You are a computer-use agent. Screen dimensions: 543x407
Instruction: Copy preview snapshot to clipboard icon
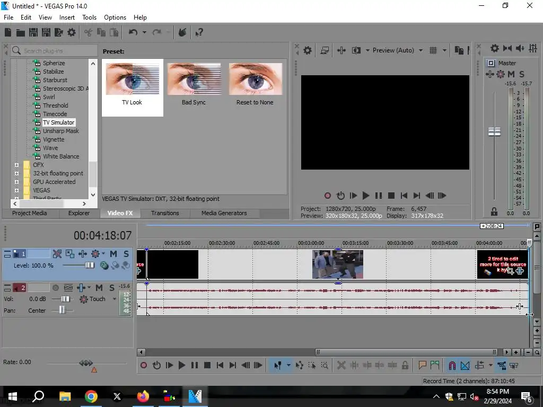(x=459, y=50)
